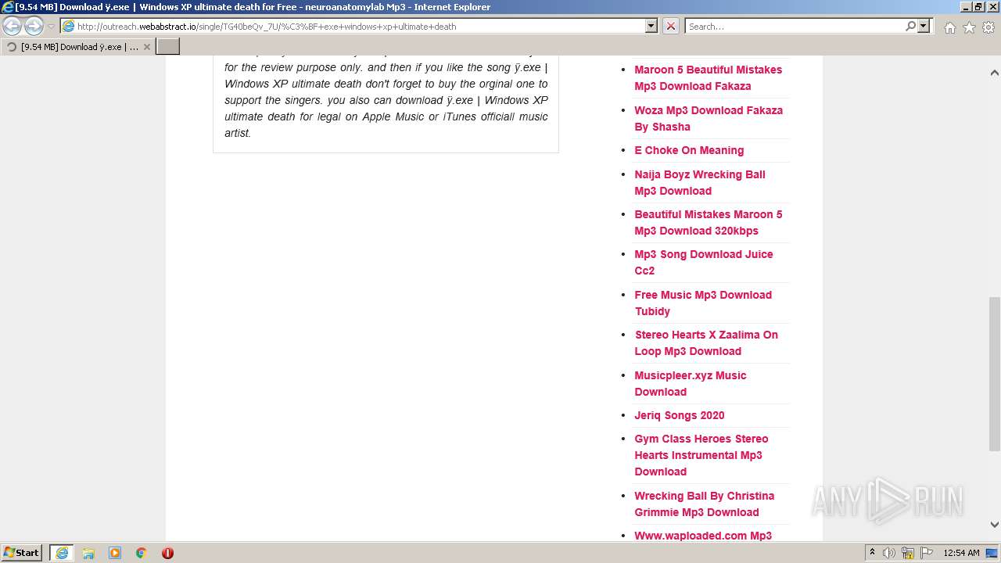Image resolution: width=1001 pixels, height=563 pixels.
Task: Open the red stop-sign taskbar icon
Action: point(167,553)
